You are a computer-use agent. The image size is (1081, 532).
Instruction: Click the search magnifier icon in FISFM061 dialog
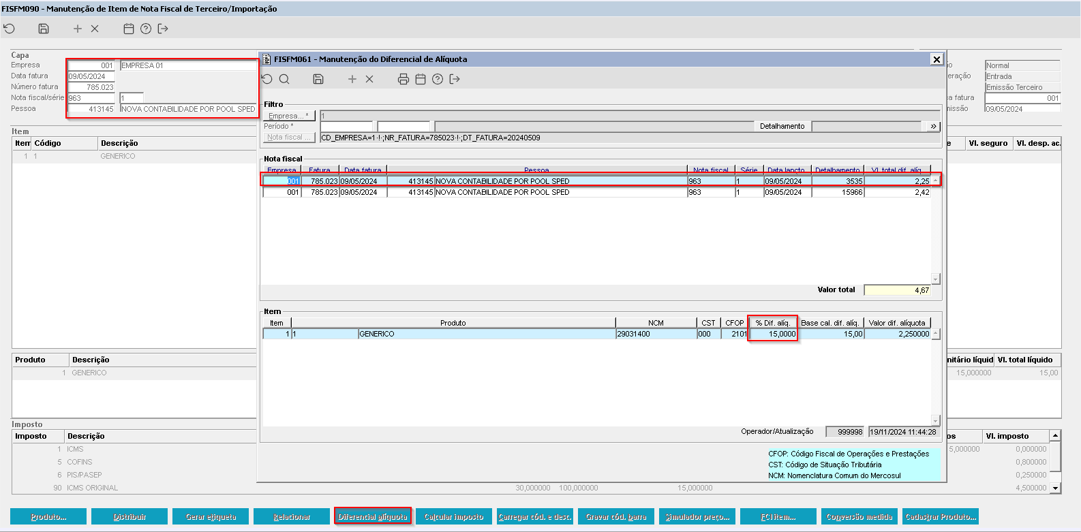tap(284, 79)
